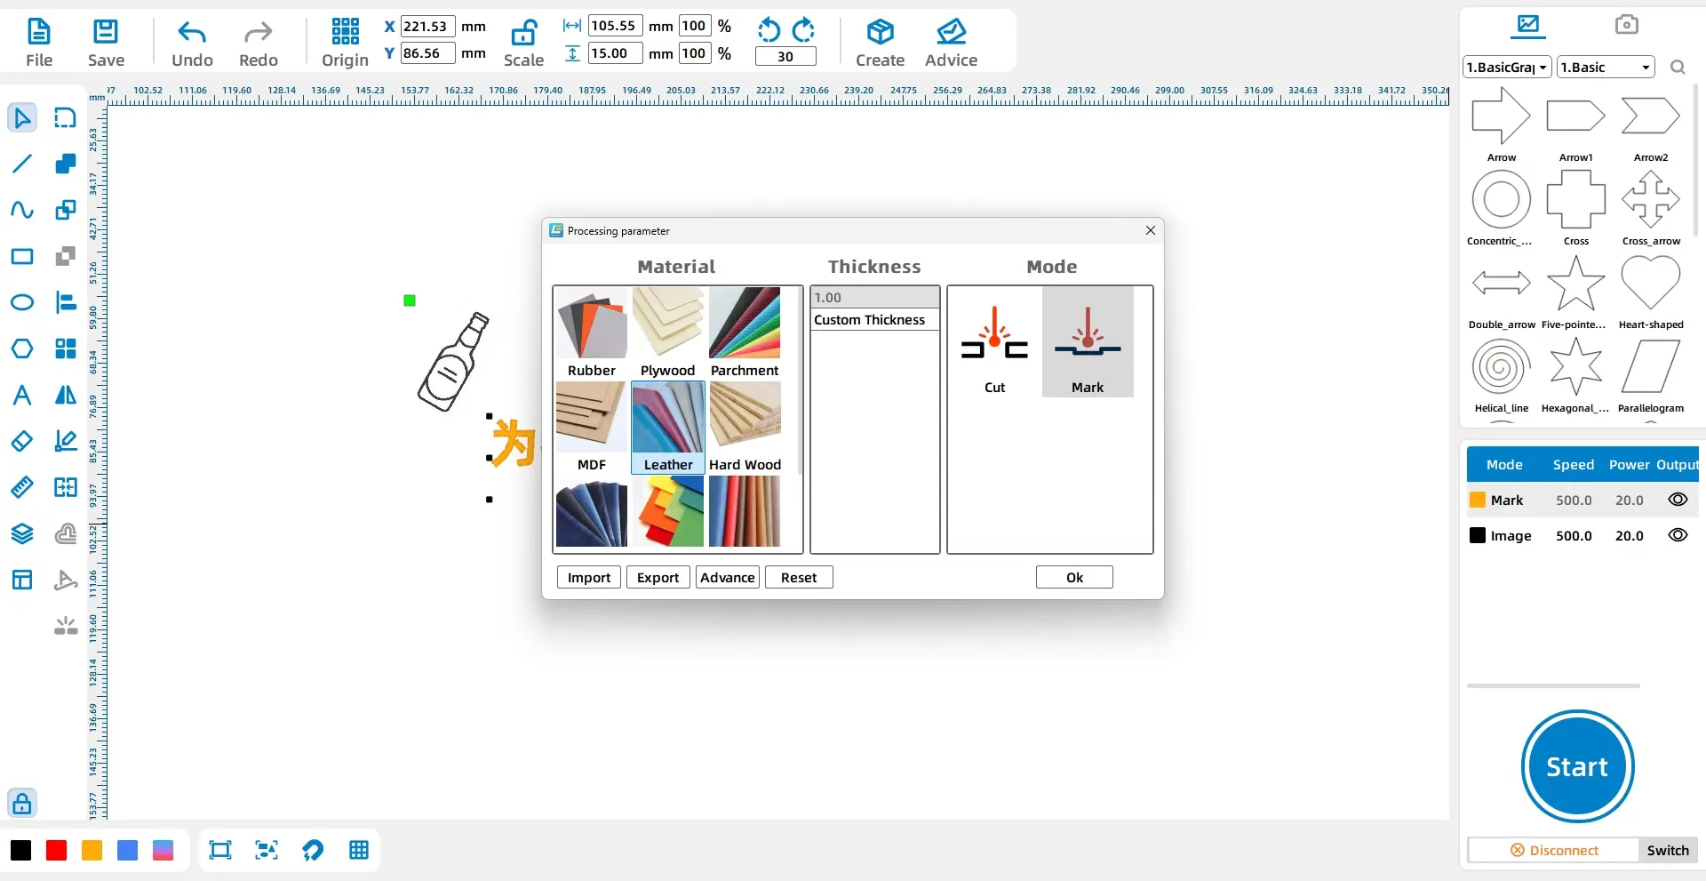1706x881 pixels.
Task: Toggle the canvas lock icon
Action: click(x=22, y=803)
